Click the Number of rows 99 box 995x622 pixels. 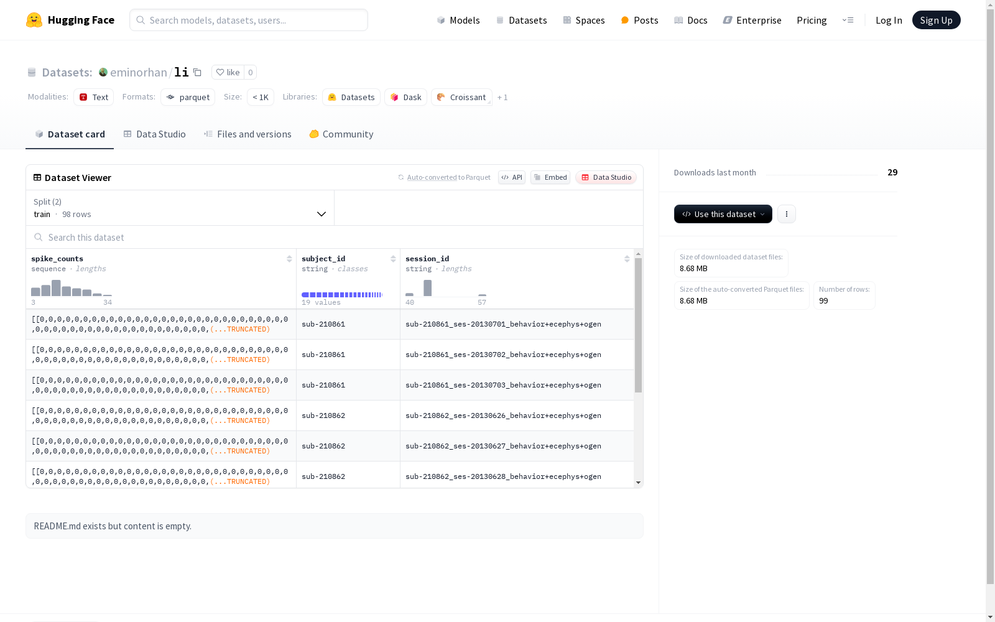click(844, 295)
